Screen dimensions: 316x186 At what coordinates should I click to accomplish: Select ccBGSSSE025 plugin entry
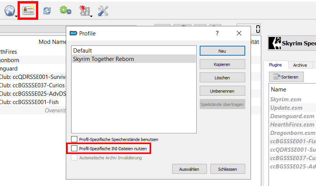[x=293, y=167]
